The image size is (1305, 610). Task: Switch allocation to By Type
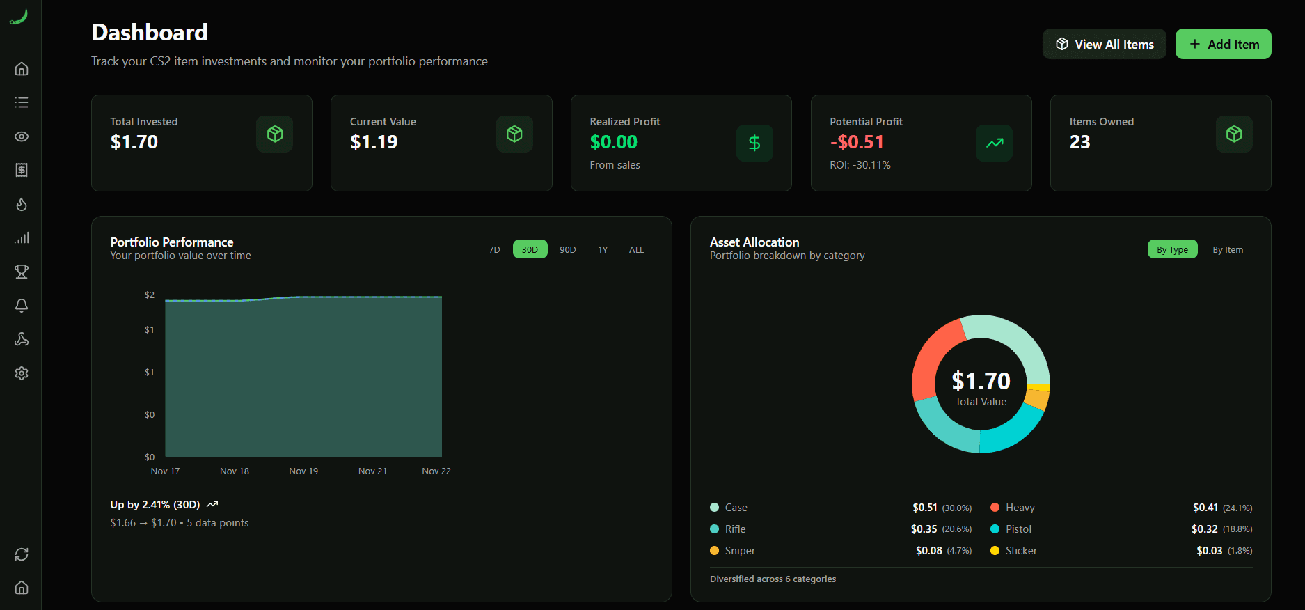click(x=1172, y=249)
